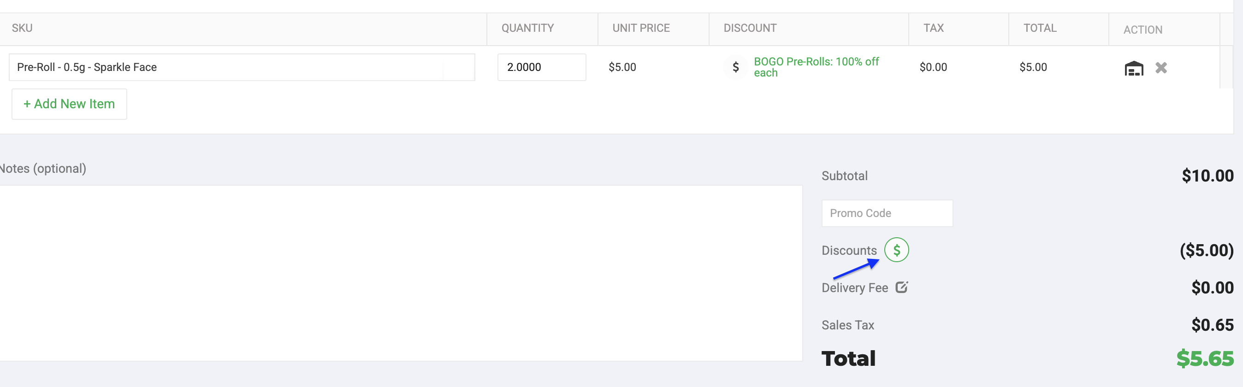Click the Quantity column header
Viewport: 1243px width, 387px height.
coord(527,28)
